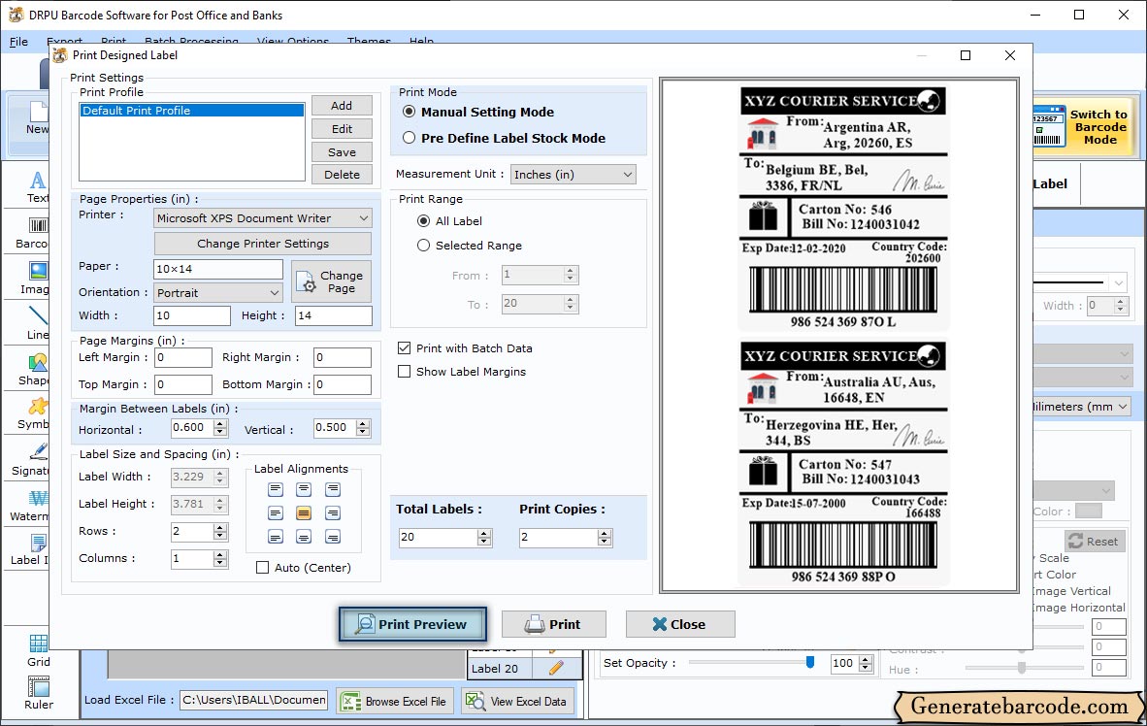Image resolution: width=1147 pixels, height=726 pixels.
Task: Choose Selected Range print option
Action: [x=423, y=246]
